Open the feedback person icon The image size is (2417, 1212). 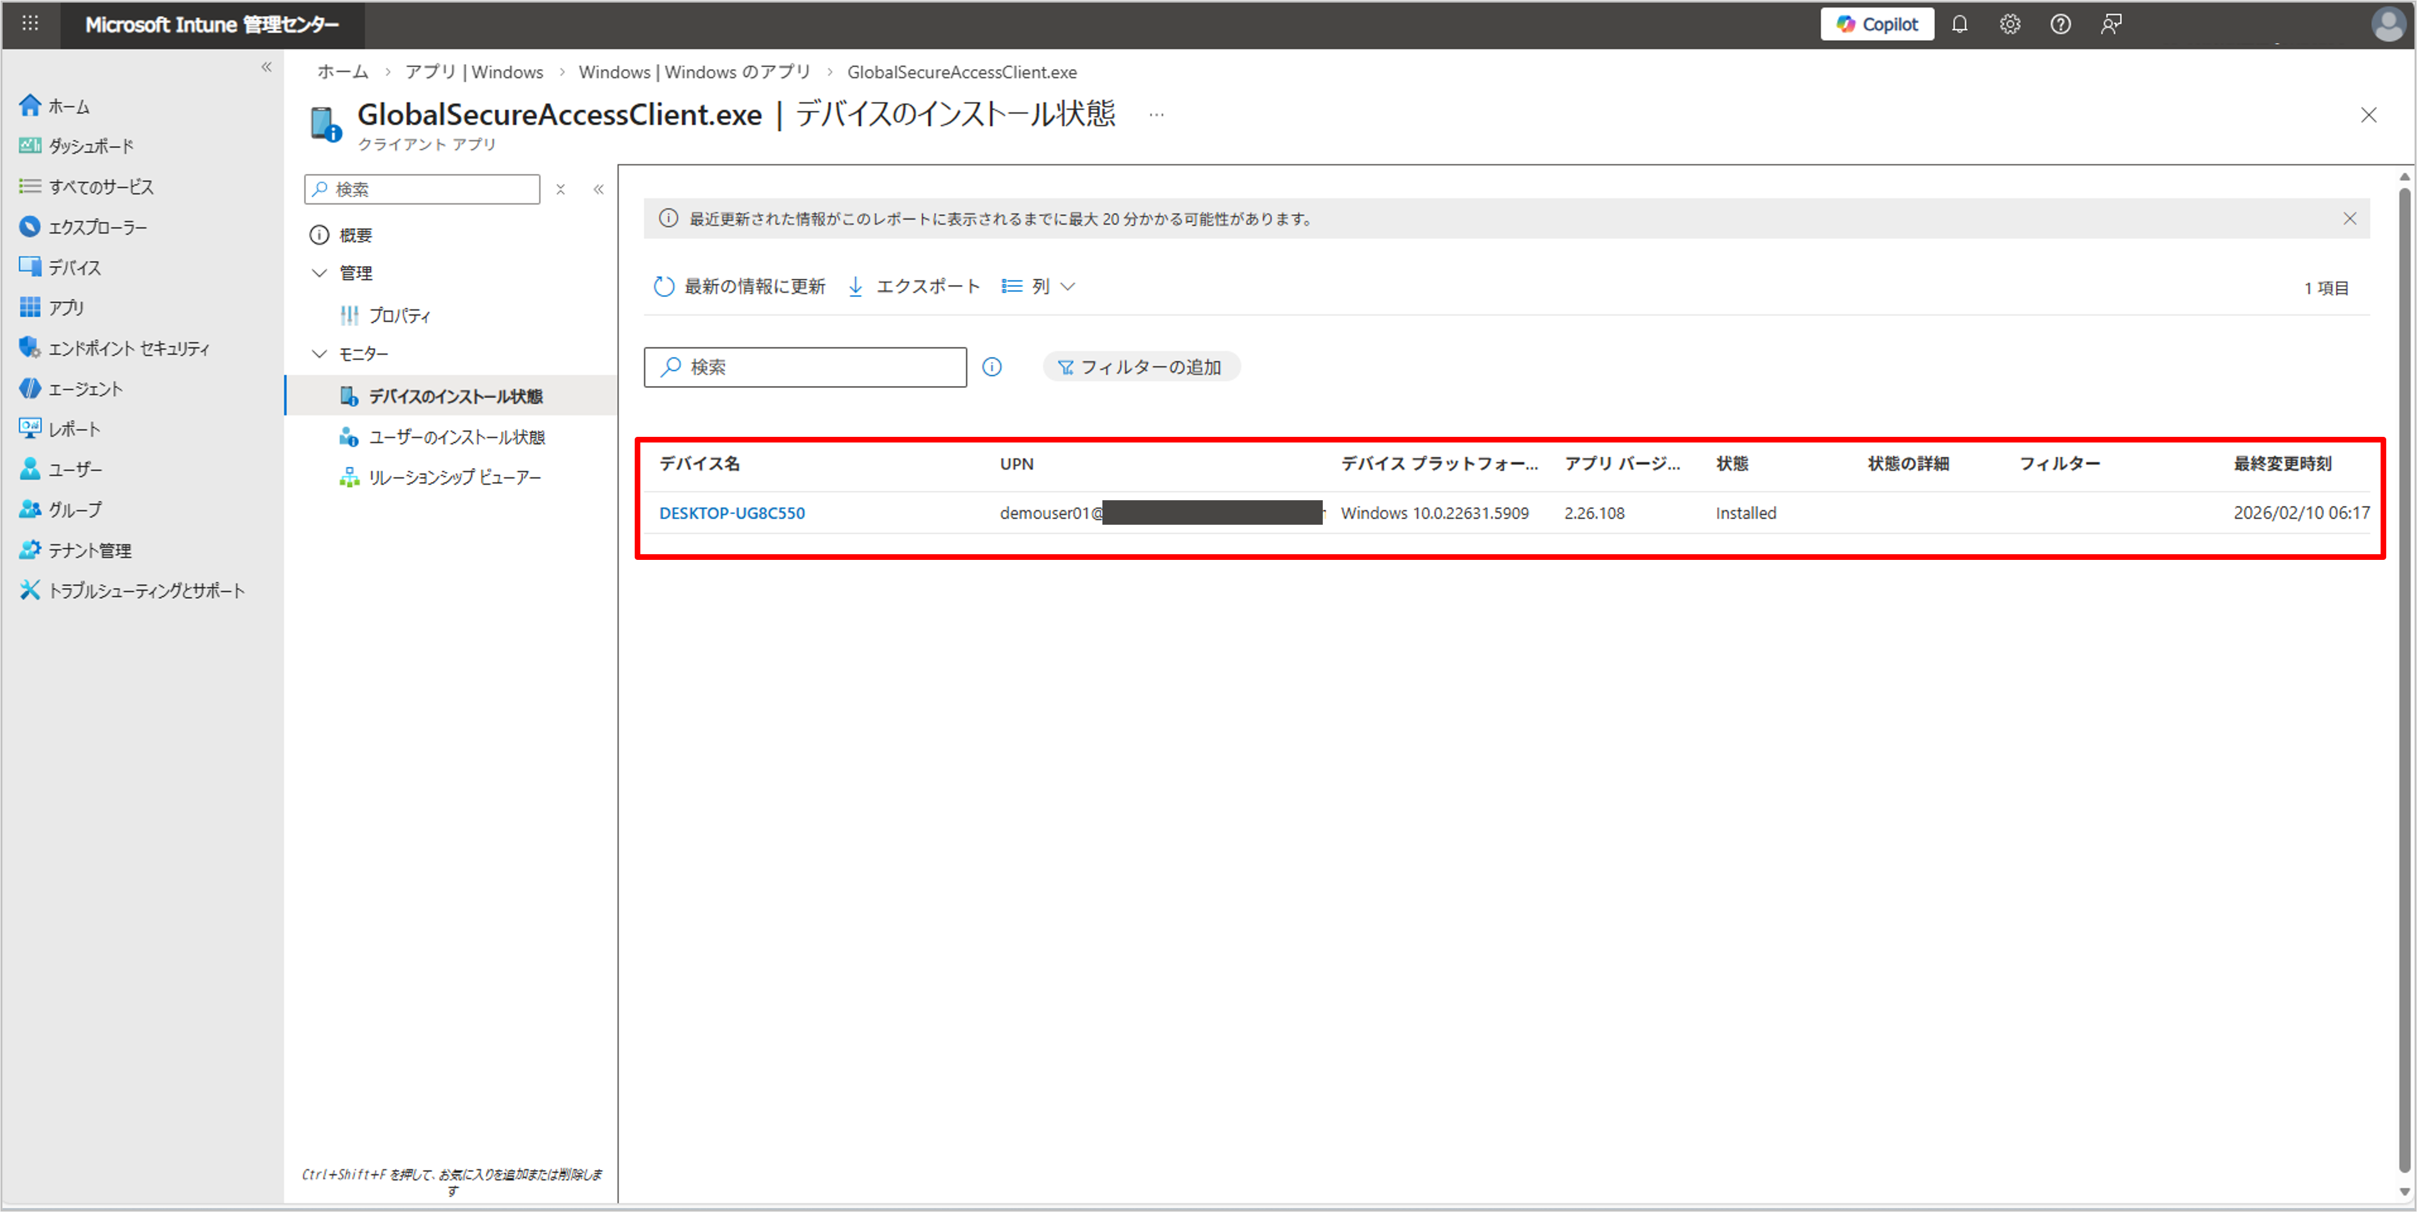[x=2110, y=24]
